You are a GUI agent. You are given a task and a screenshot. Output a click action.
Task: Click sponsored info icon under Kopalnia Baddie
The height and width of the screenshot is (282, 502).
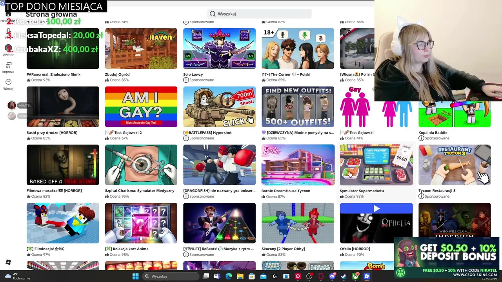(421, 138)
